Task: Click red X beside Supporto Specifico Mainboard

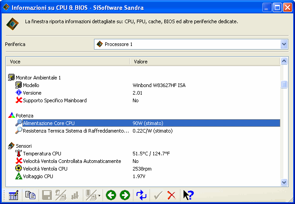Action: (19, 100)
